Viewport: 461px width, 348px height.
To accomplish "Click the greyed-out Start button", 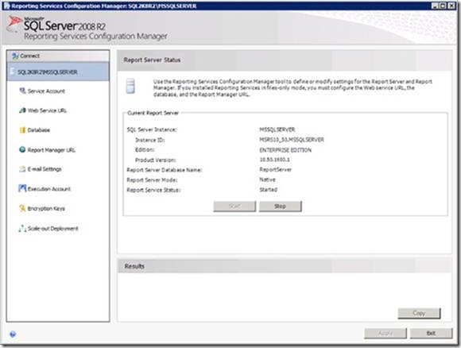I will pos(234,206).
